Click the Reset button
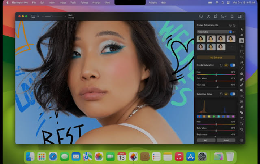 (x=226, y=140)
